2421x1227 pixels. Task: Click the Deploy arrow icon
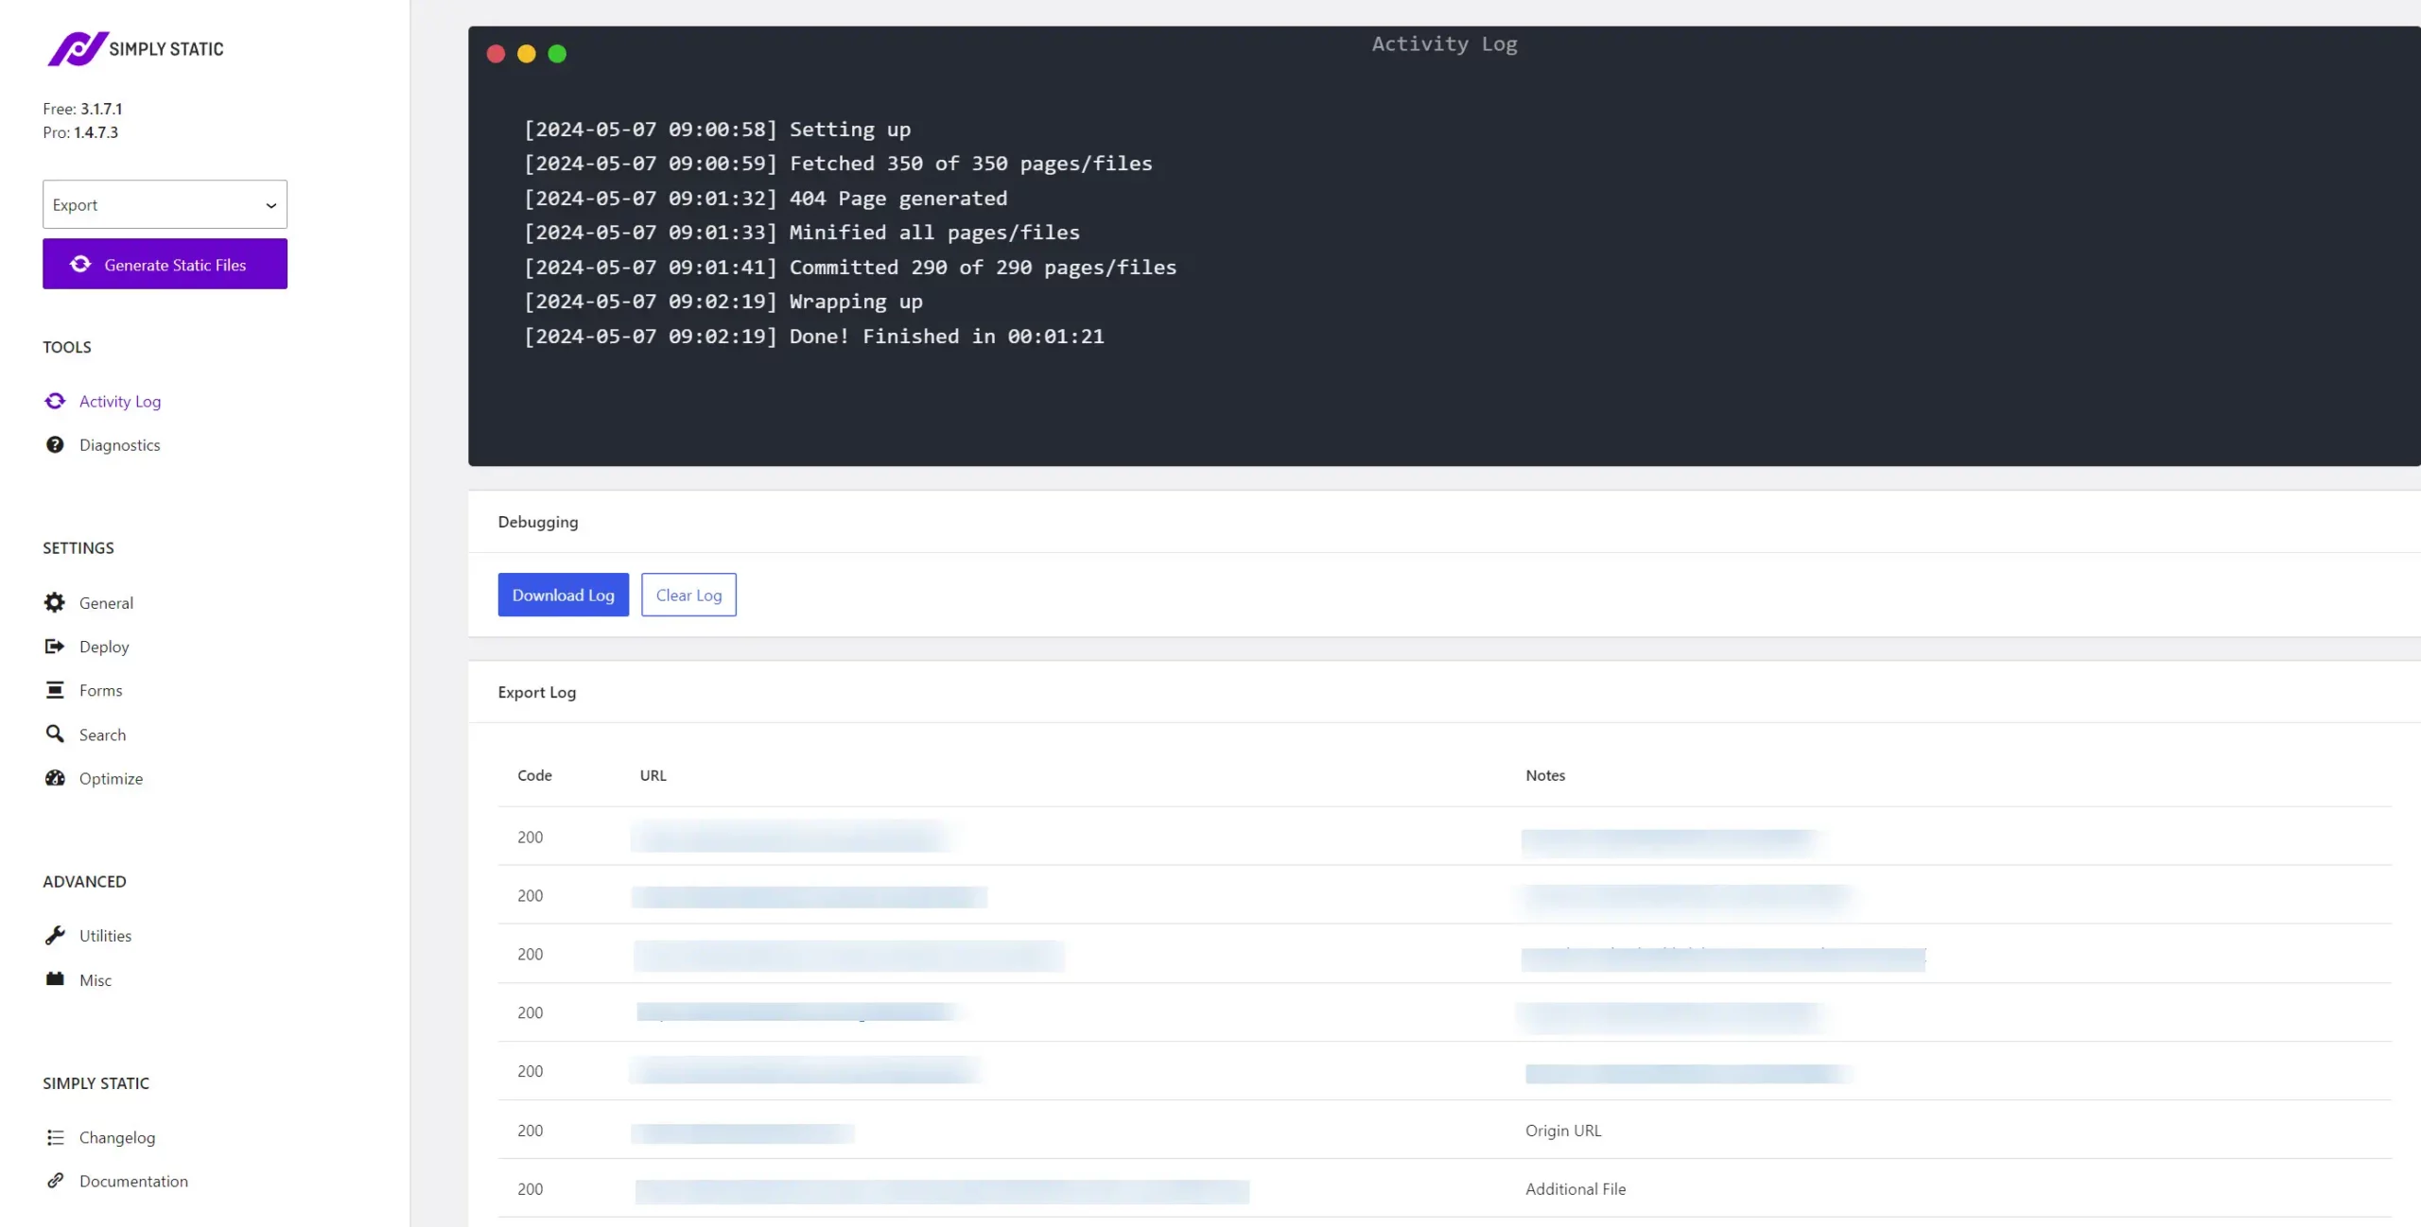pos(55,647)
